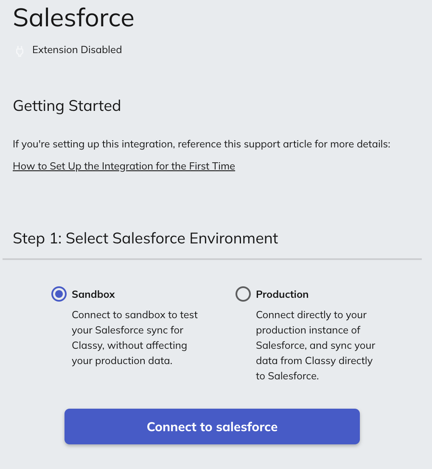Image resolution: width=432 pixels, height=469 pixels.
Task: Open the How to Set Up the Integration link
Action: pos(123,166)
